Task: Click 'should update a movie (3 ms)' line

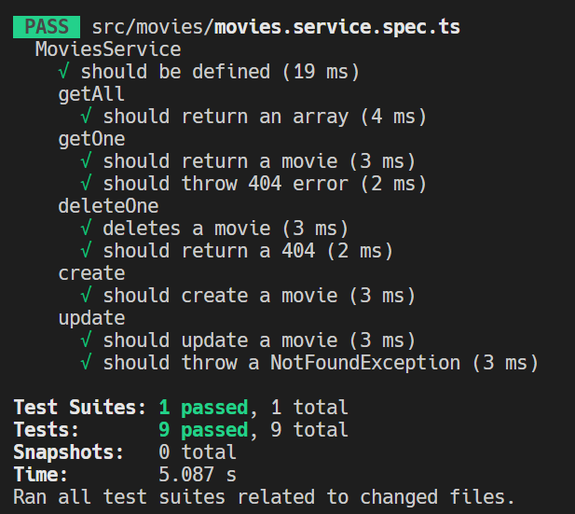Action: pos(259,340)
